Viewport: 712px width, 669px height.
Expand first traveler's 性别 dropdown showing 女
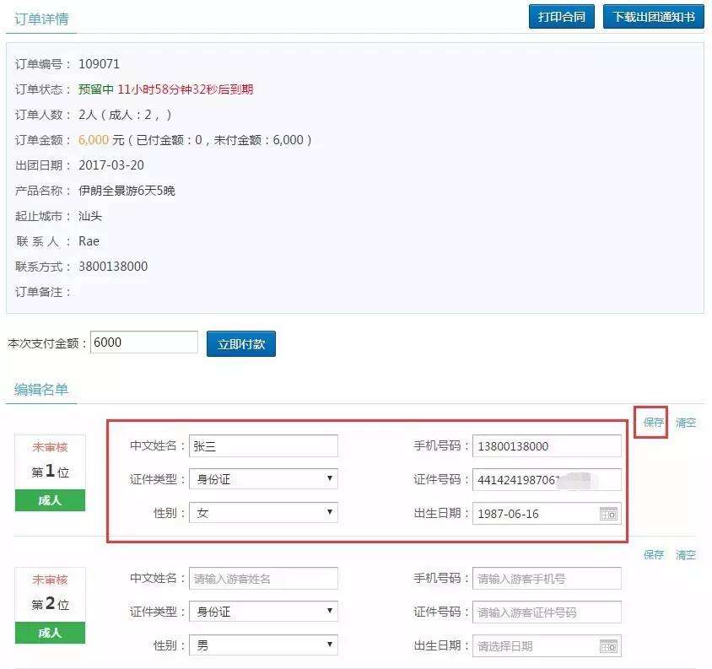coord(263,512)
